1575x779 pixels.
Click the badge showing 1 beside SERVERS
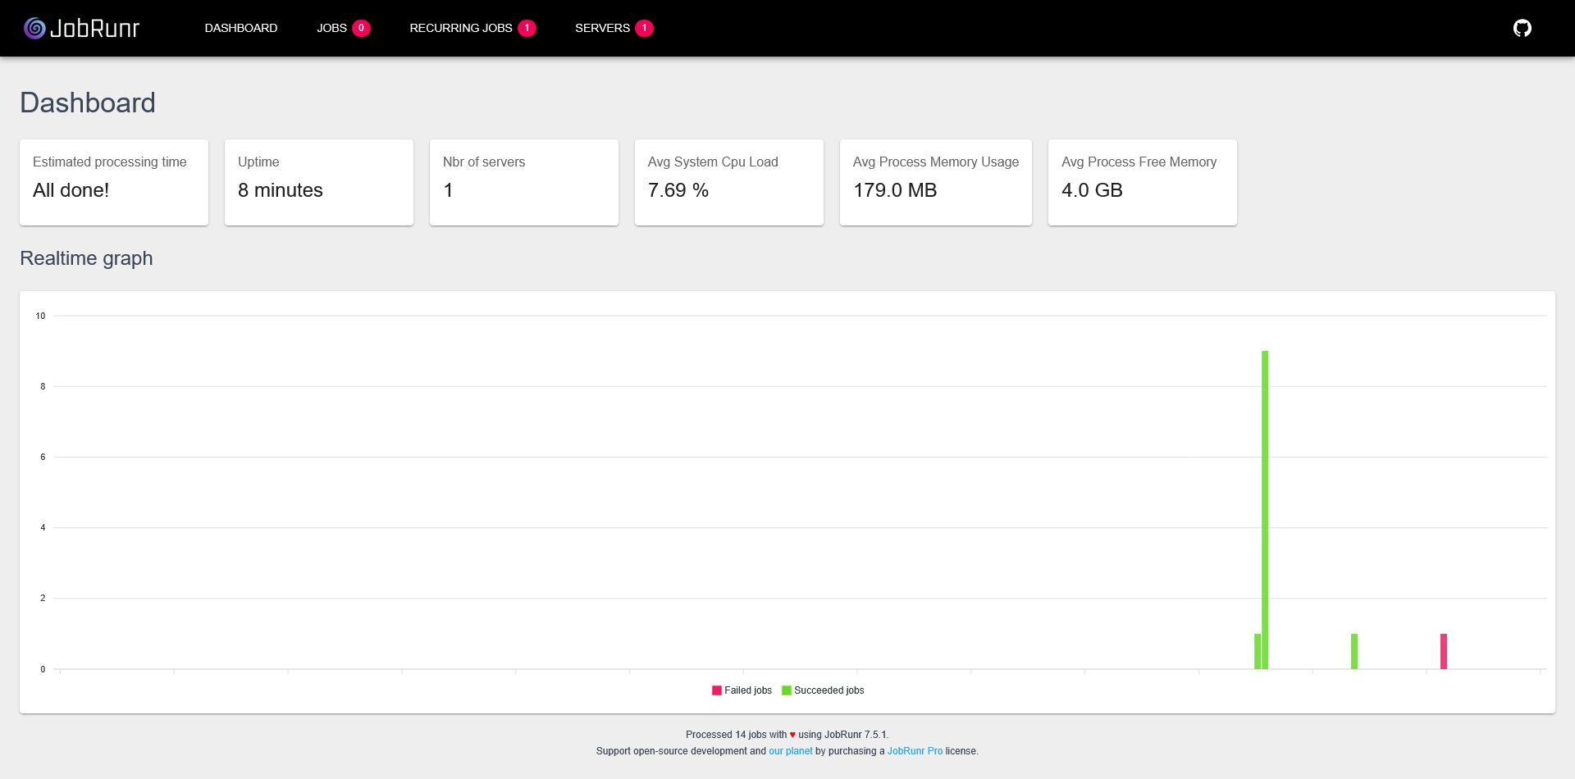[646, 28]
